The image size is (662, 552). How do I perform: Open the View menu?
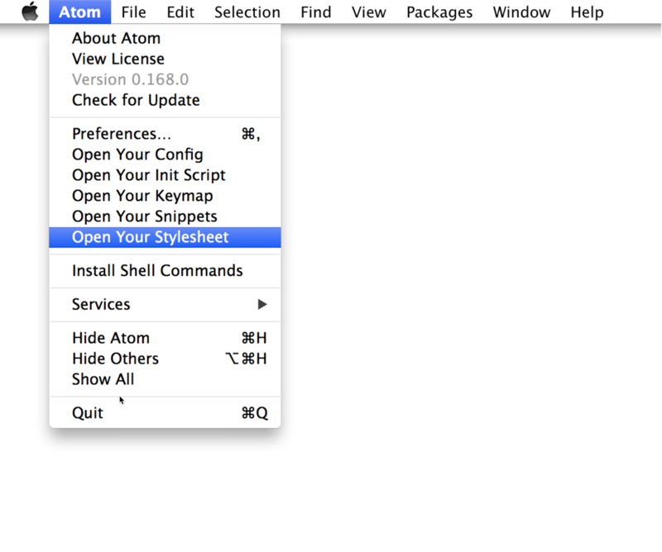[368, 12]
